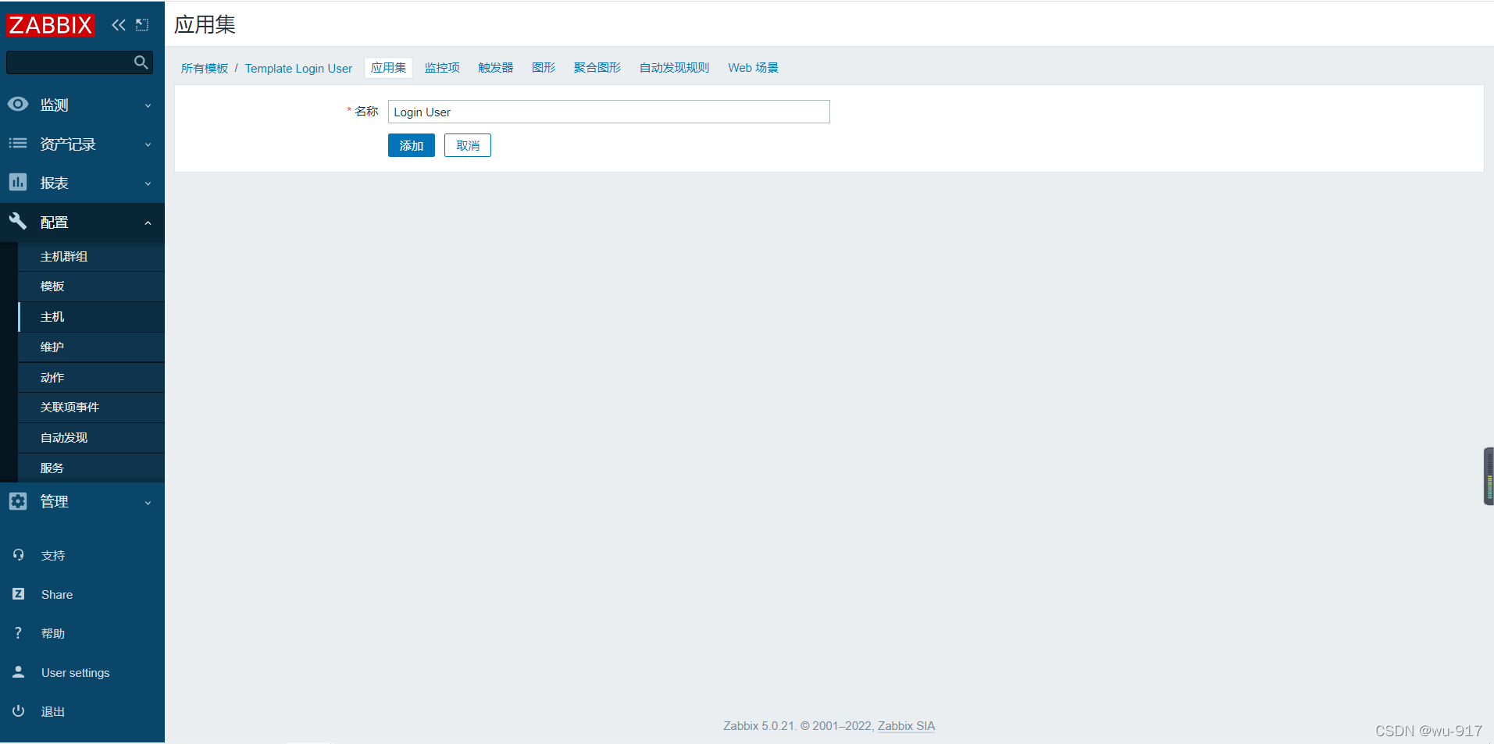
Task: Click the 取消 button
Action: [468, 145]
